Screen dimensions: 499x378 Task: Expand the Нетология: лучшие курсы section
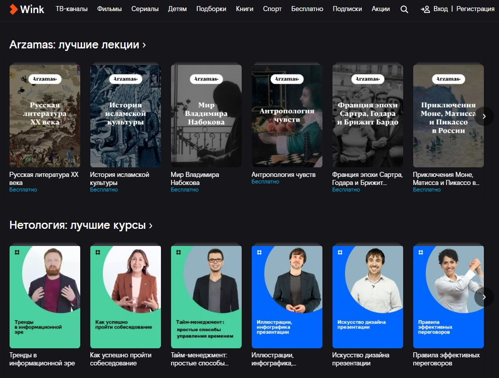81,225
